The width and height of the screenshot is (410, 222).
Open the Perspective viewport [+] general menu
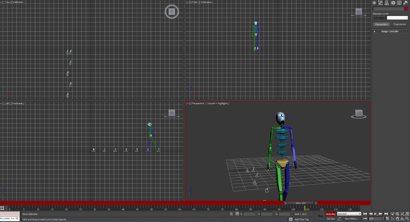coord(188,103)
